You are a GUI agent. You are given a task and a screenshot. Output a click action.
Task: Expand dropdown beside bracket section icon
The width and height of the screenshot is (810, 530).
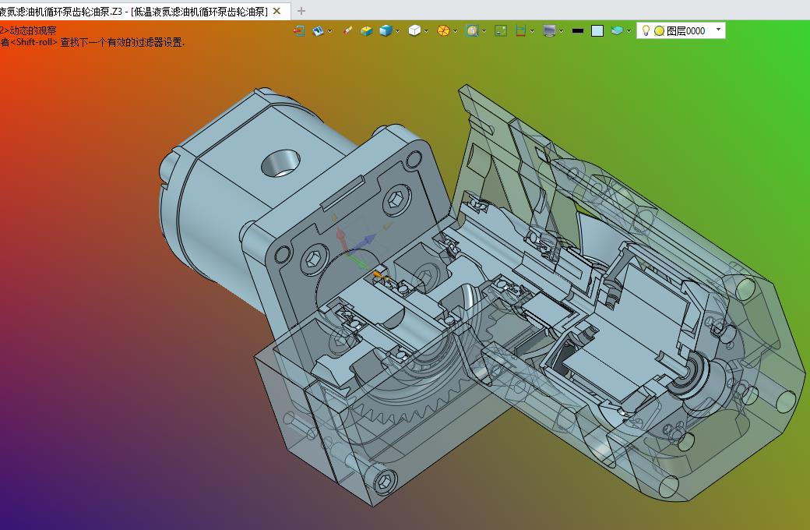pyautogui.click(x=532, y=31)
